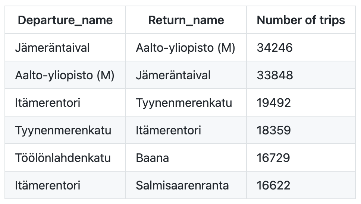Select Aalto-yliopisto (M) in the first return row
This screenshot has width=361, height=204.
point(185,48)
